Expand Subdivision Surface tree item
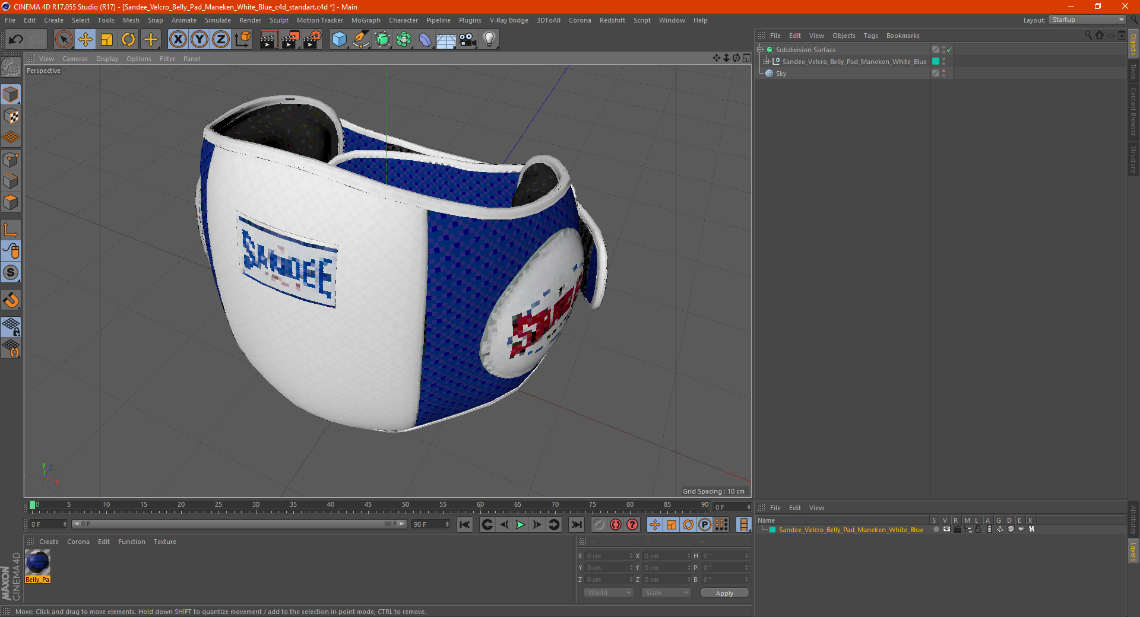Image resolution: width=1140 pixels, height=617 pixels. pos(759,50)
